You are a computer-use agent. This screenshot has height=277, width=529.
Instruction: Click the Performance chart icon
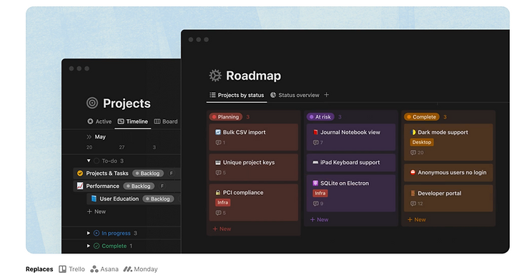pos(80,186)
